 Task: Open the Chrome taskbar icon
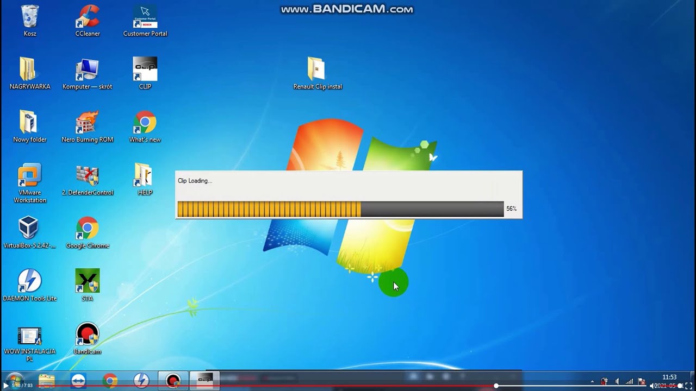click(x=110, y=381)
